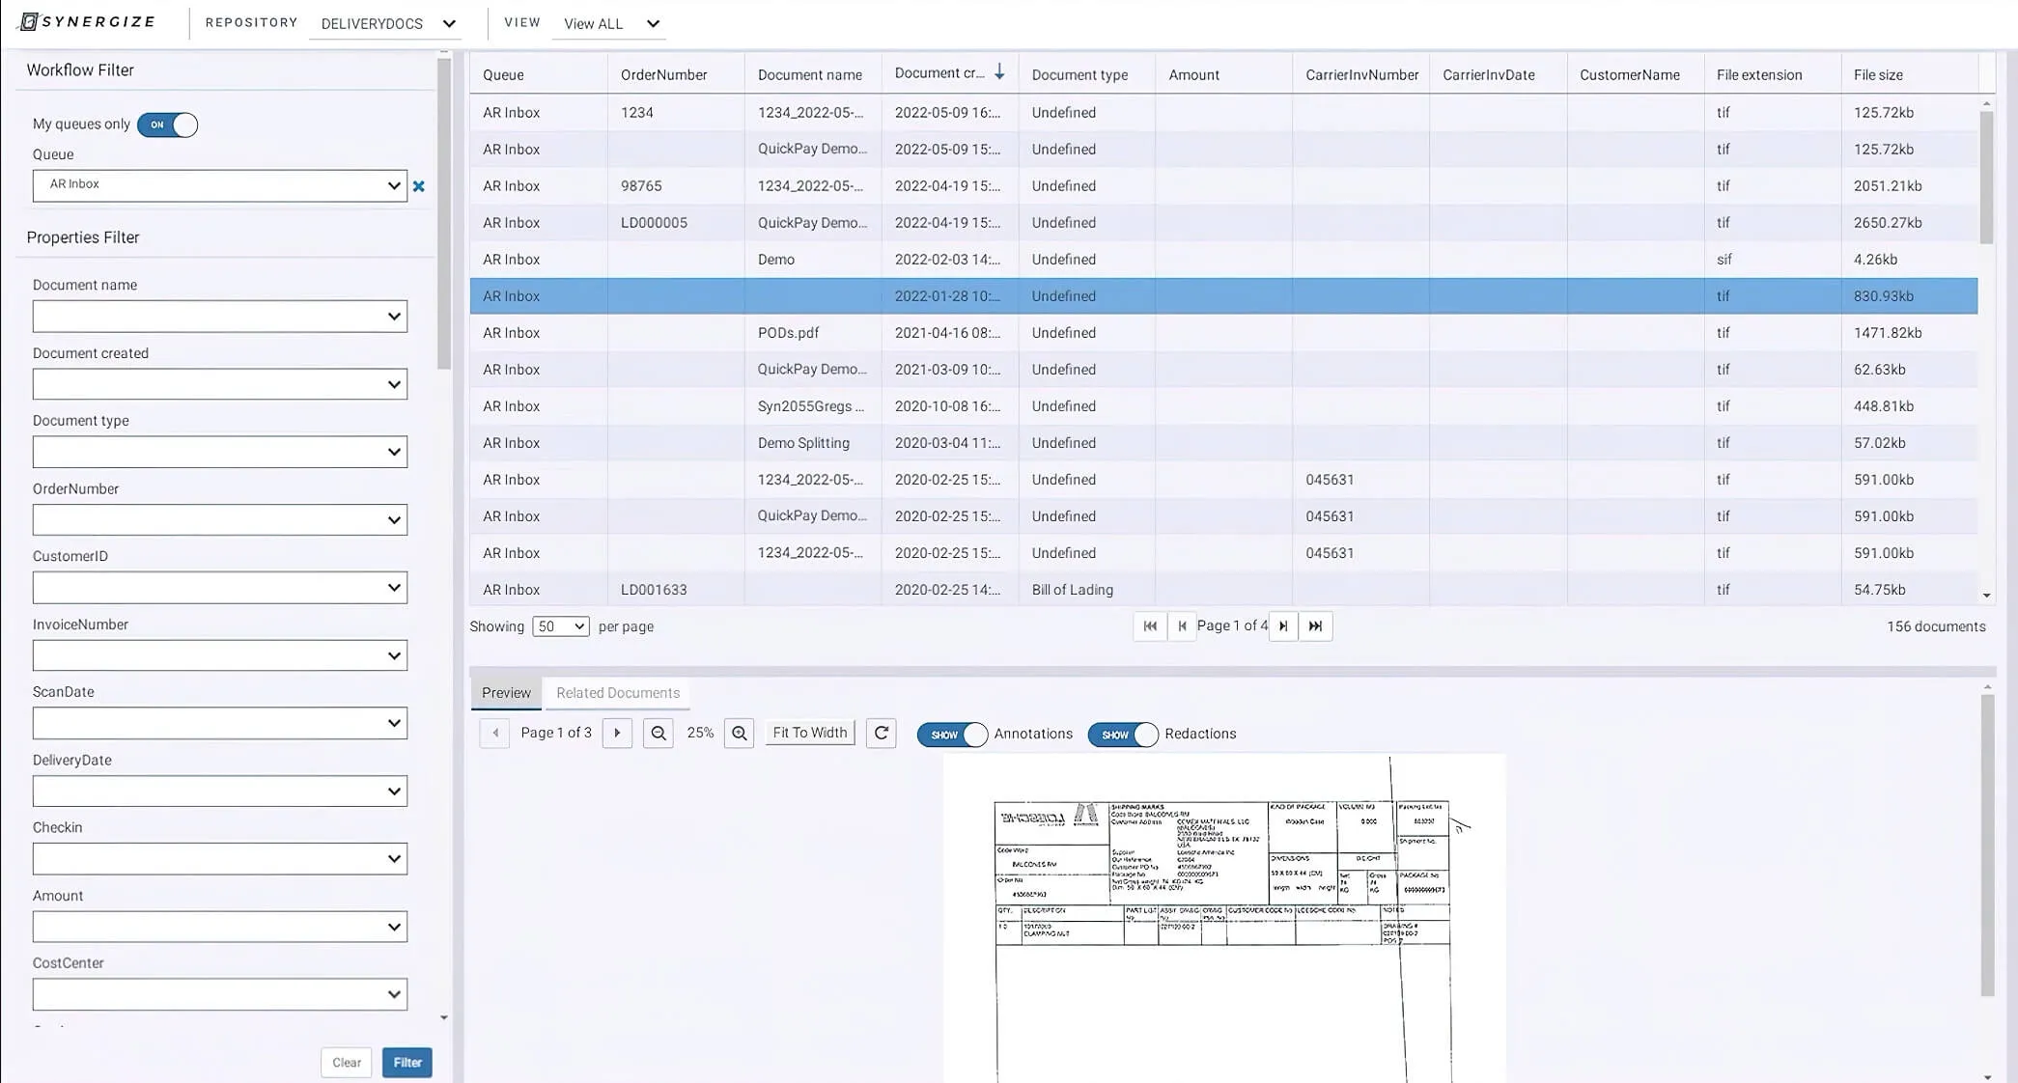The width and height of the screenshot is (2018, 1083).
Task: Click Fit To Width for the preview
Action: [x=809, y=733]
